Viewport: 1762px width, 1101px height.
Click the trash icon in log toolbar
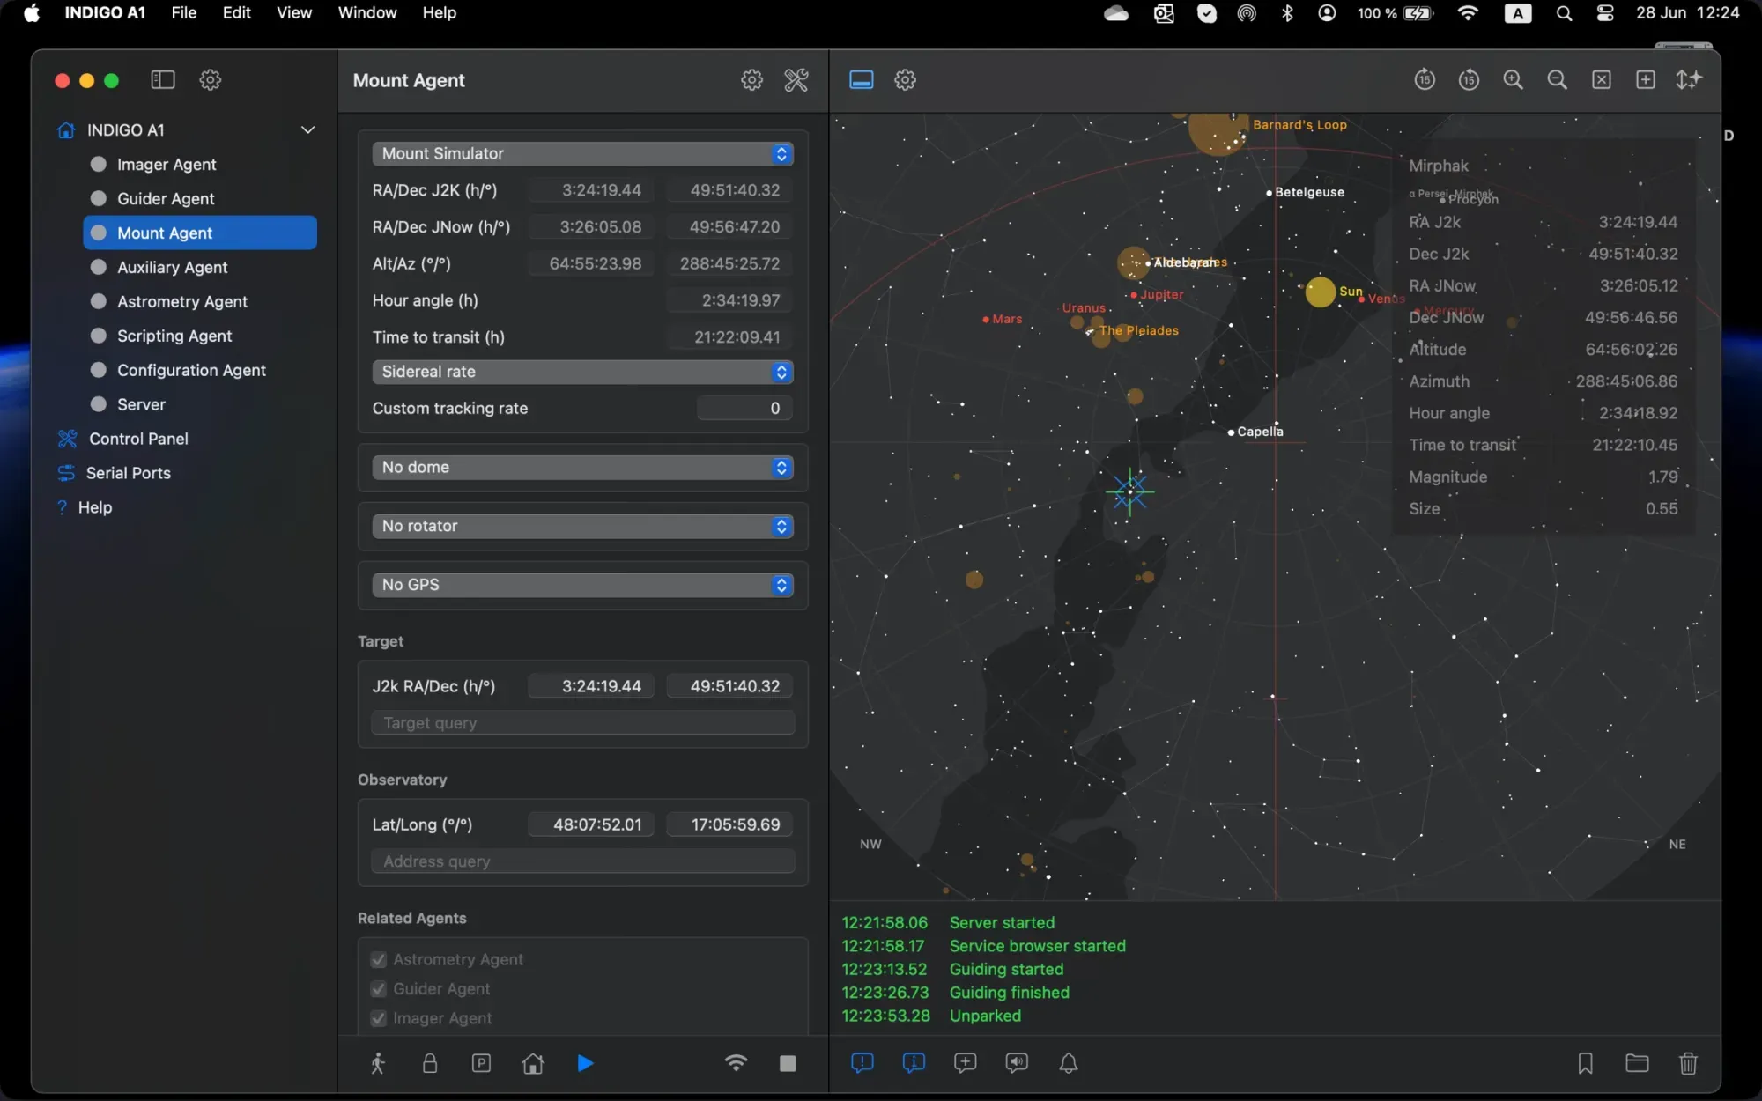pyautogui.click(x=1688, y=1063)
